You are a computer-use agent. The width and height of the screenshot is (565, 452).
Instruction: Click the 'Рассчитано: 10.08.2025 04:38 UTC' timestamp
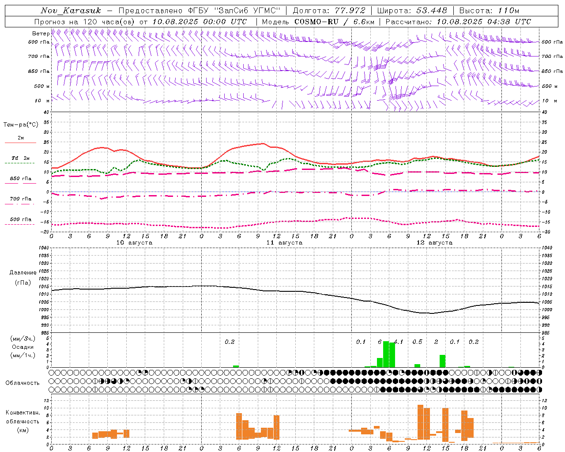click(458, 22)
